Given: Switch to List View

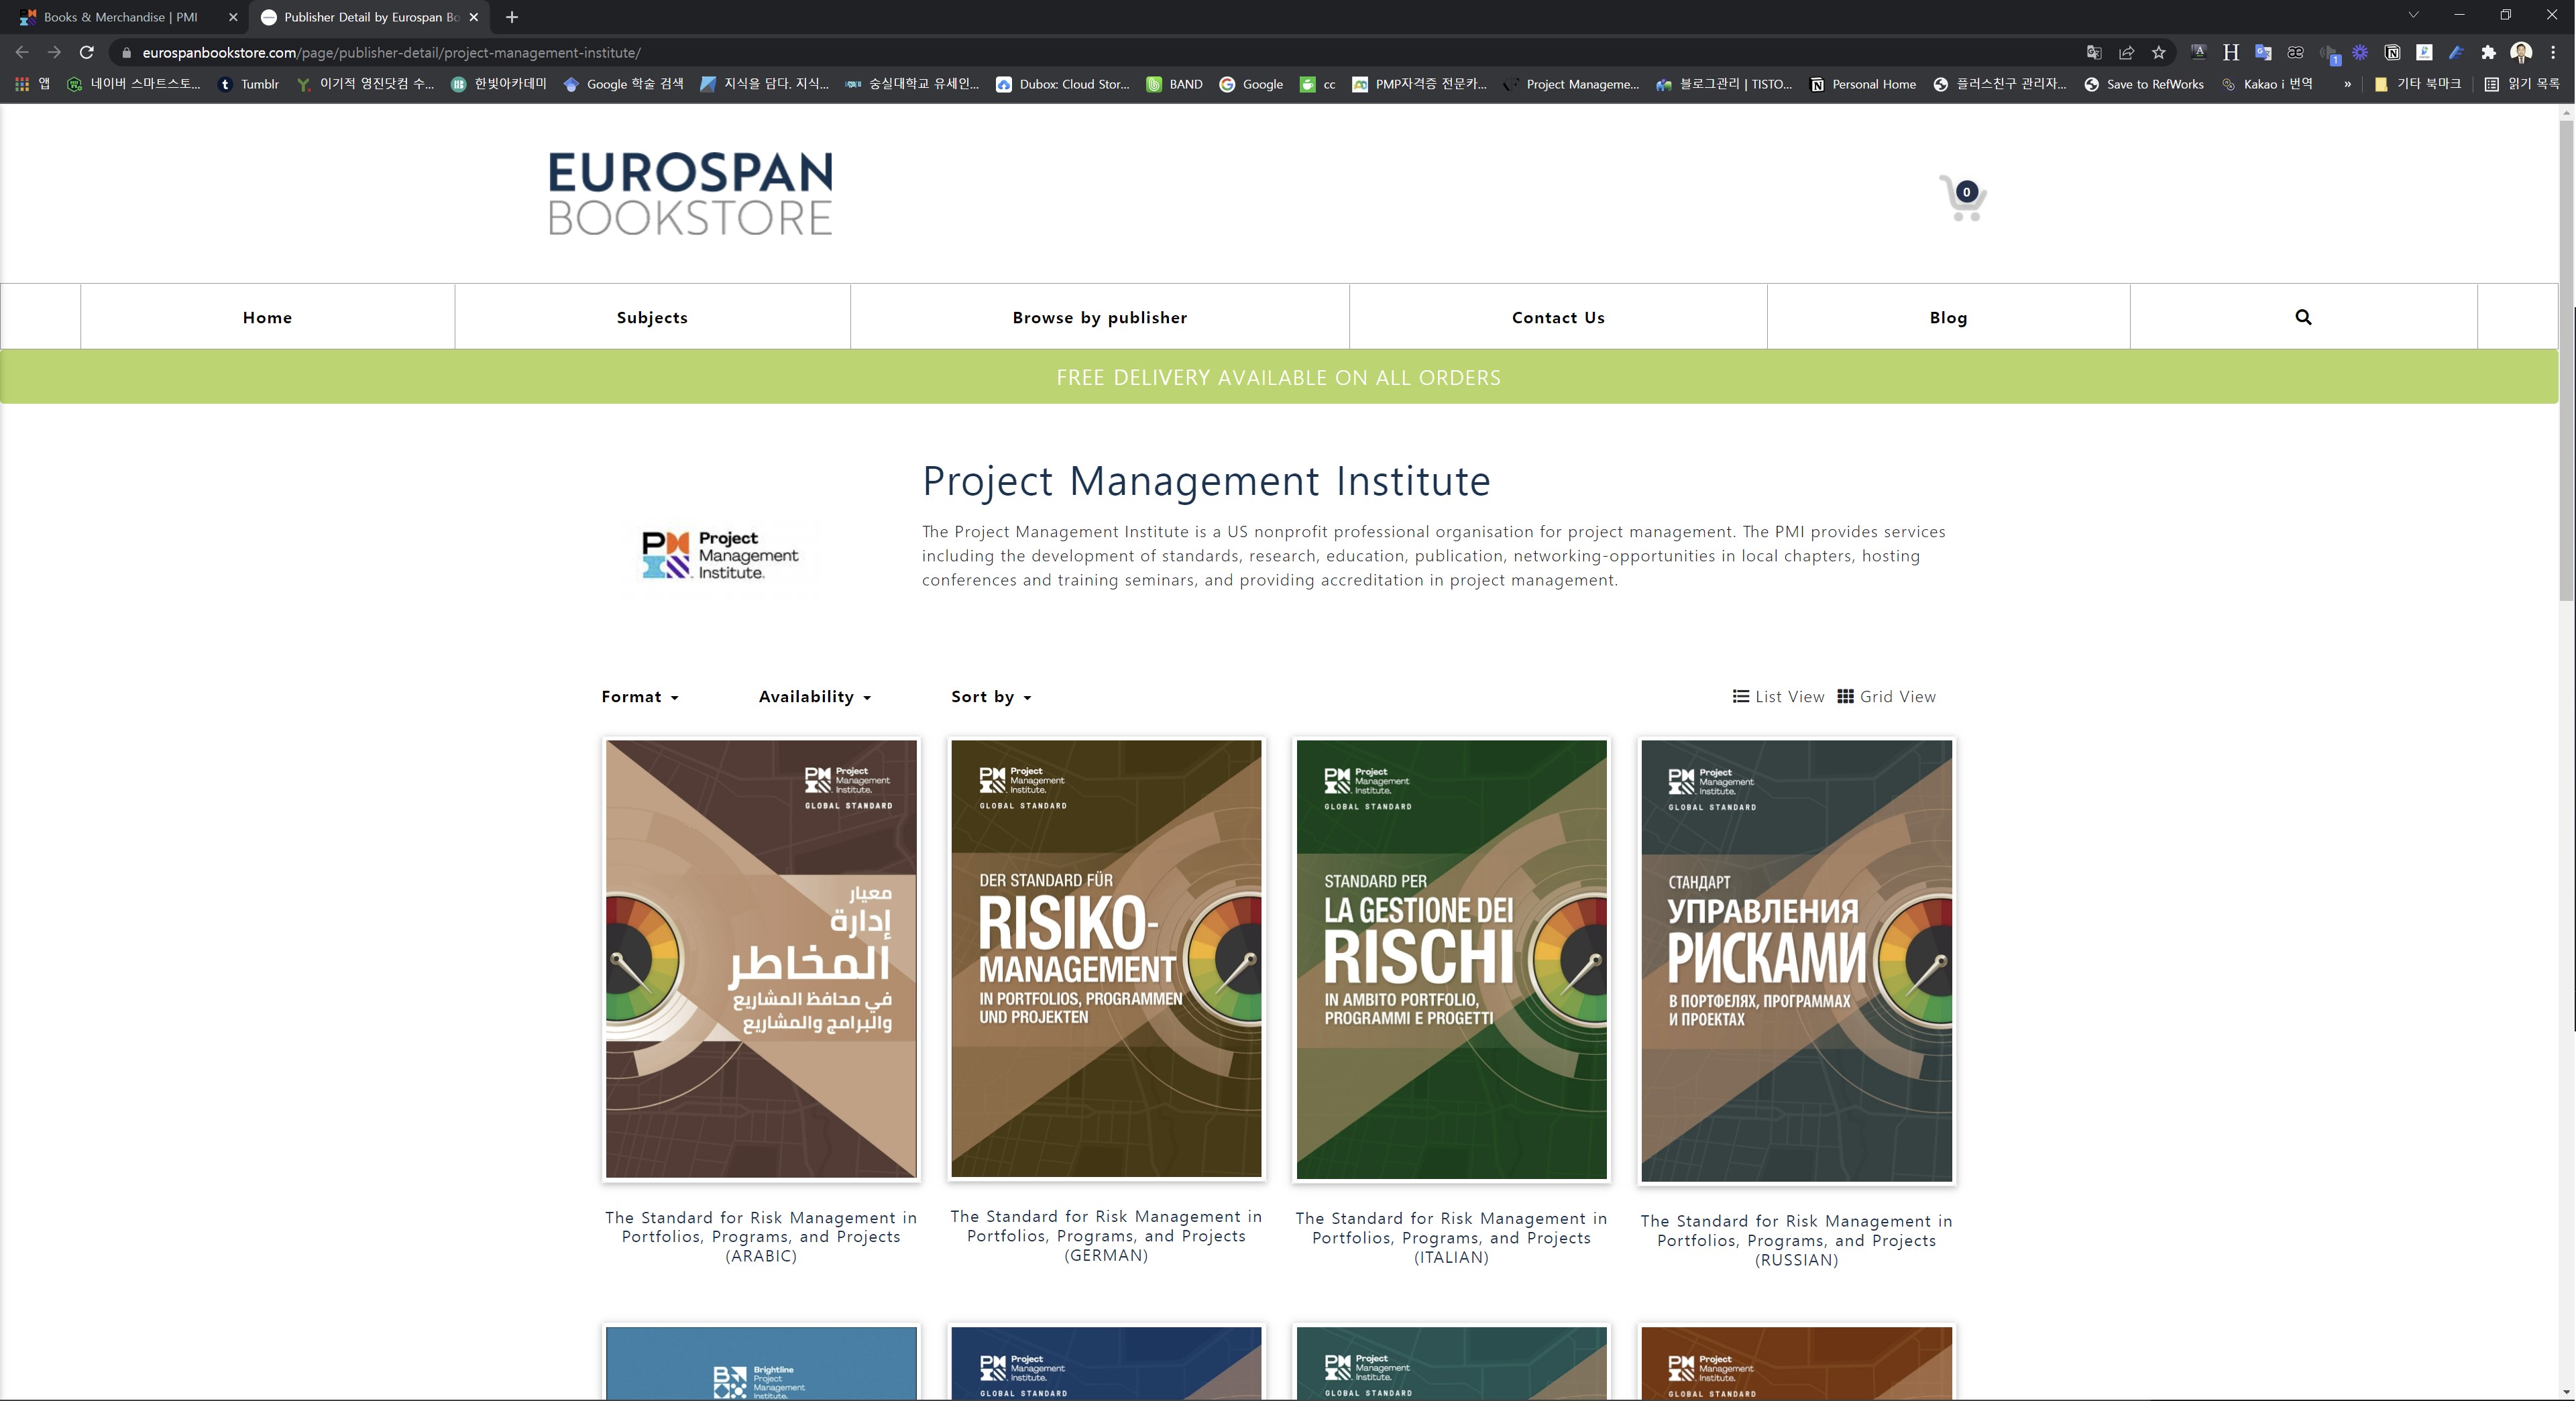Looking at the screenshot, I should [x=1778, y=697].
